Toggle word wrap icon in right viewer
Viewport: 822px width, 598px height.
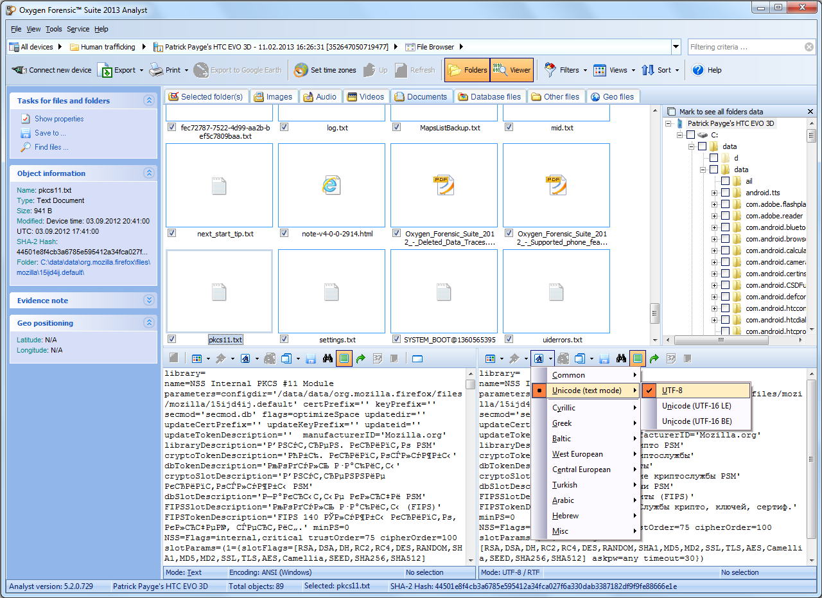(638, 358)
